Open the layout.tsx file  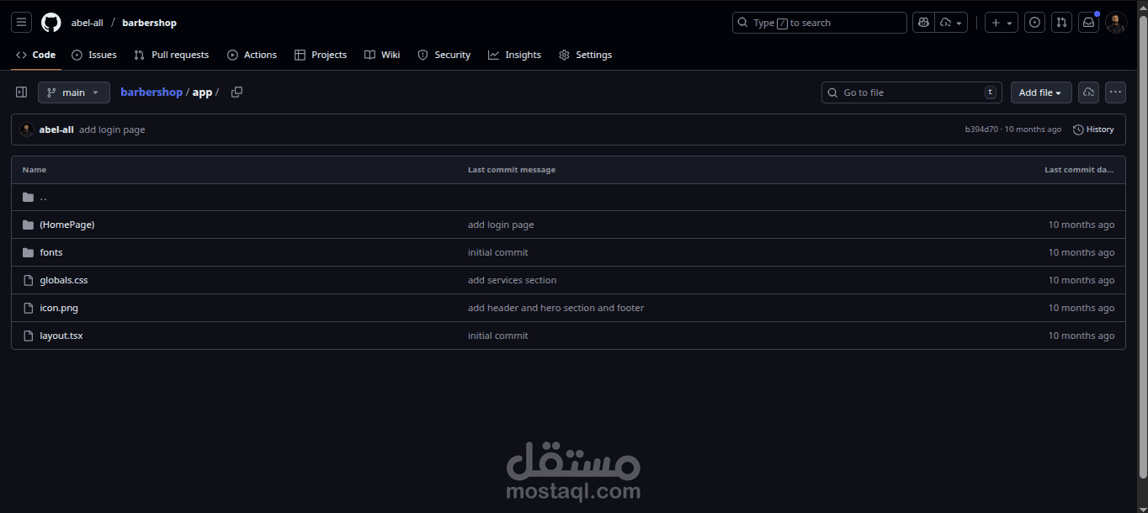(x=61, y=336)
